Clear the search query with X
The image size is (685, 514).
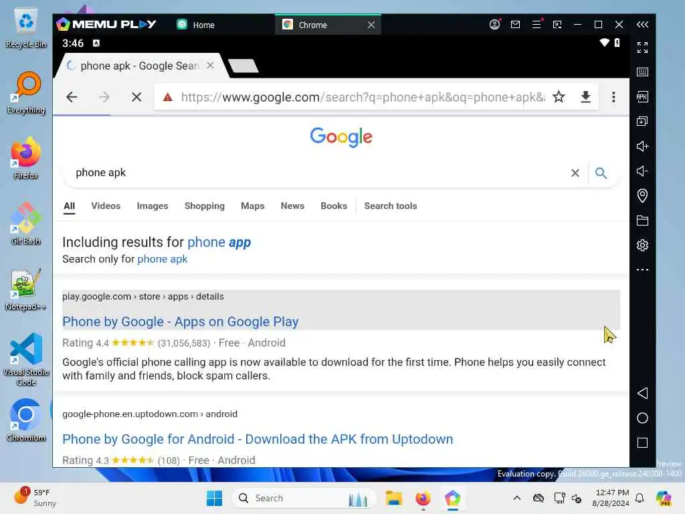tap(575, 173)
